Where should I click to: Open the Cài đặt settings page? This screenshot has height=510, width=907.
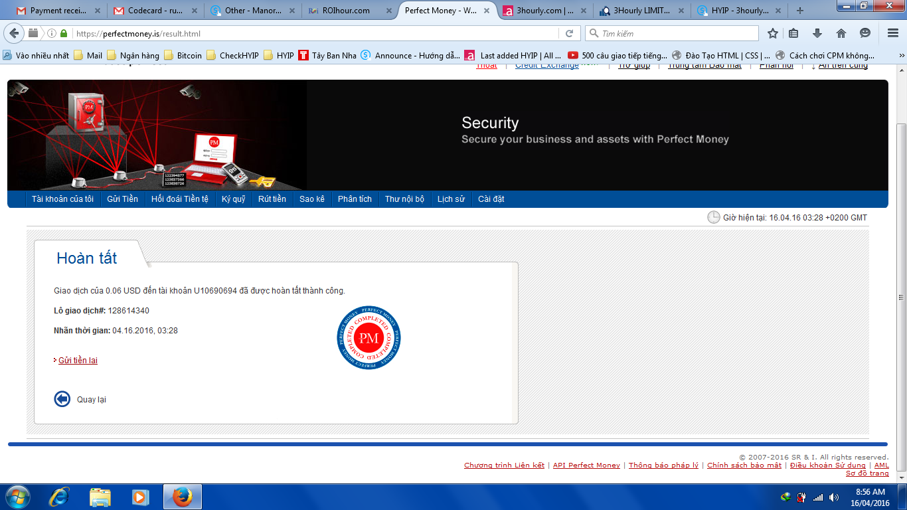[491, 199]
